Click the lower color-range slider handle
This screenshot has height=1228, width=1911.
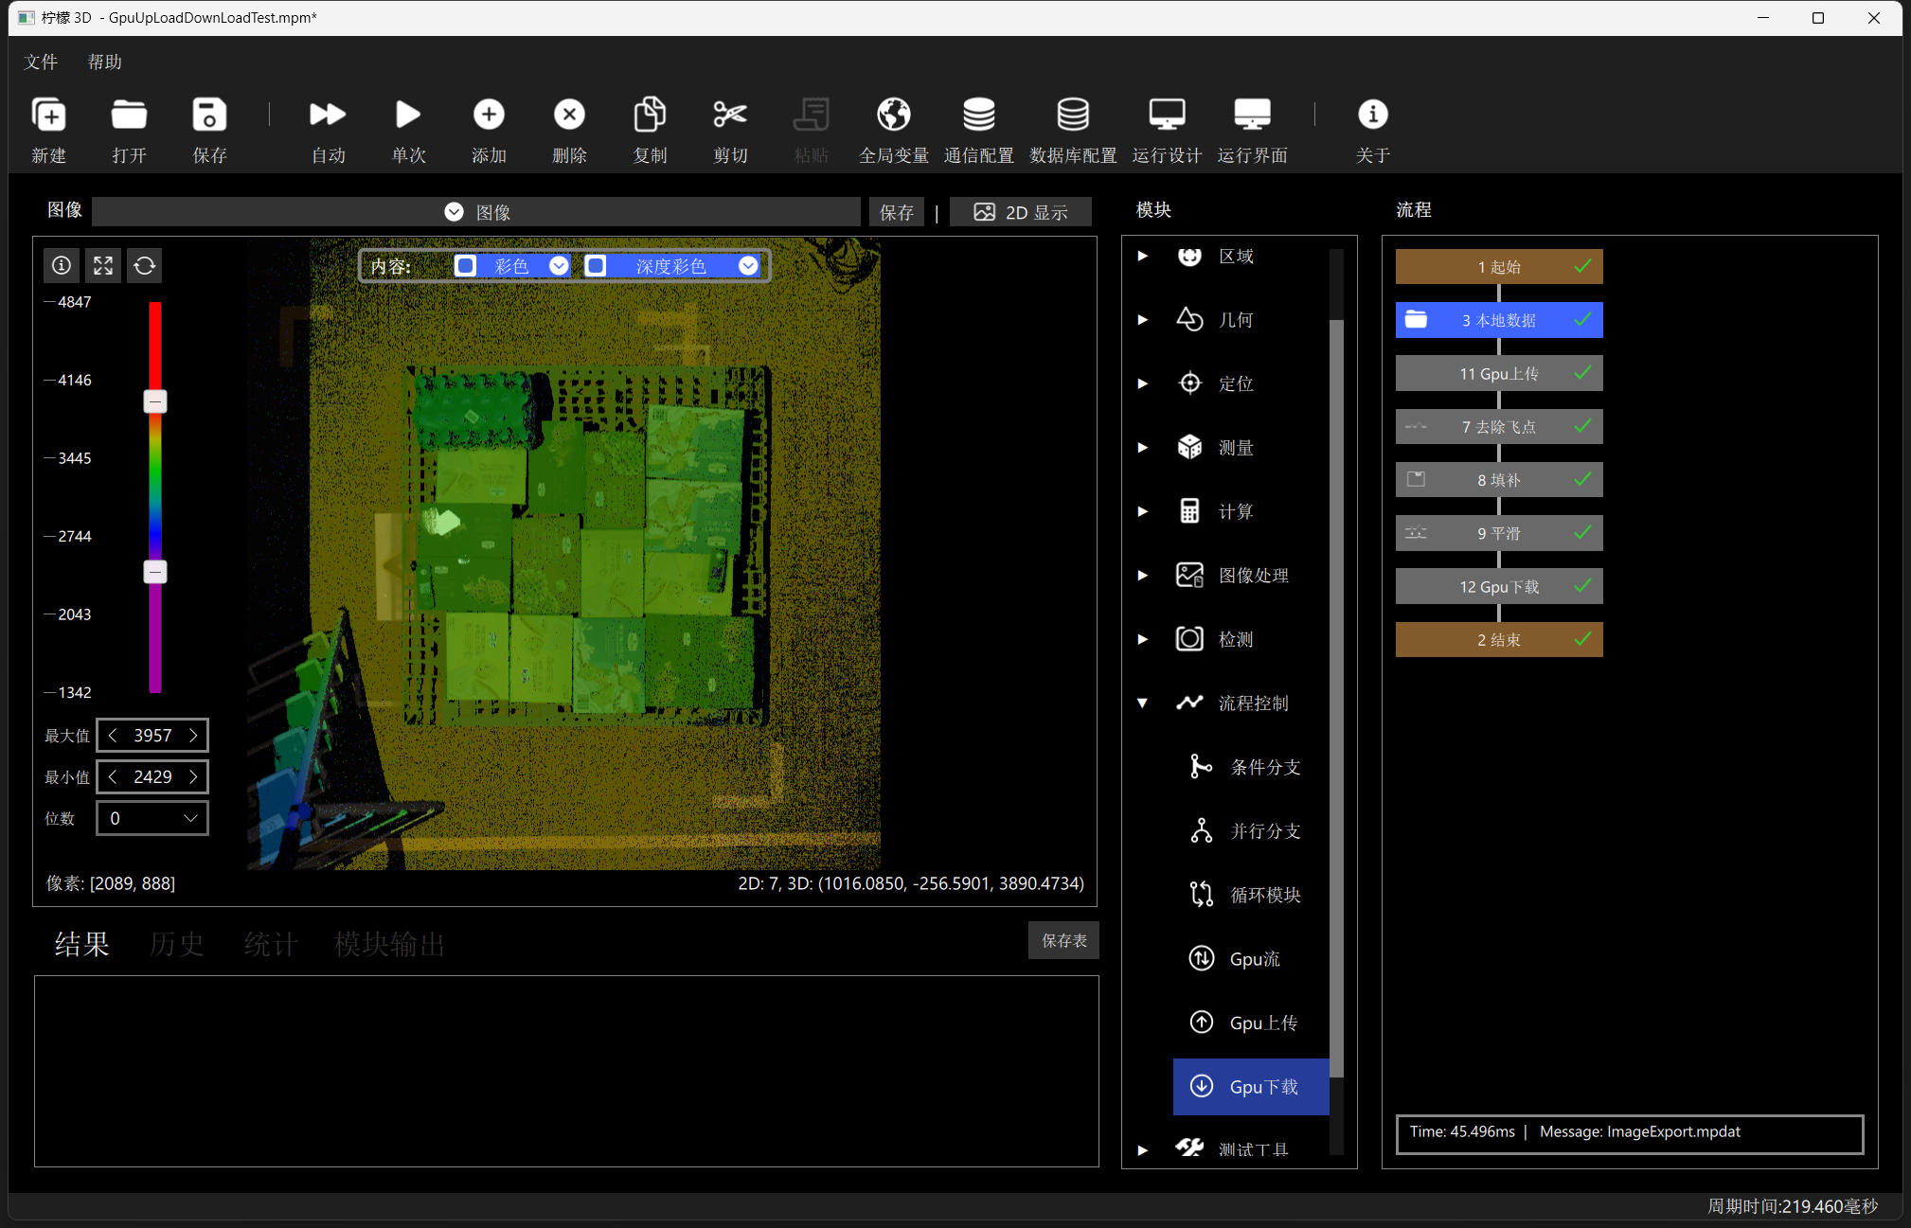(x=155, y=572)
